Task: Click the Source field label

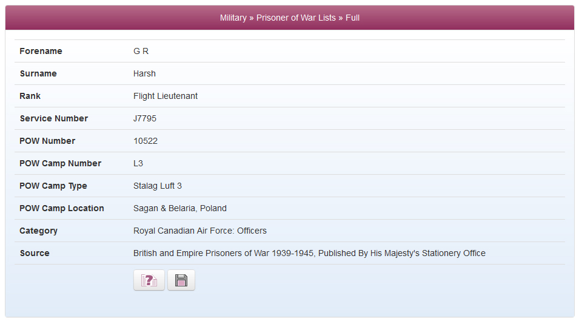Action: tap(35, 254)
